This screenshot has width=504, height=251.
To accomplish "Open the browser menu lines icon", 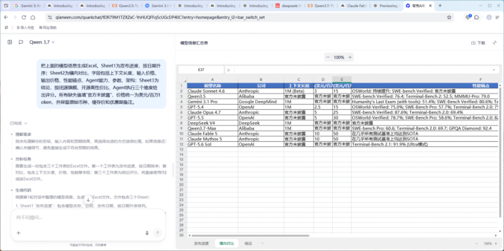I will [498, 17].
